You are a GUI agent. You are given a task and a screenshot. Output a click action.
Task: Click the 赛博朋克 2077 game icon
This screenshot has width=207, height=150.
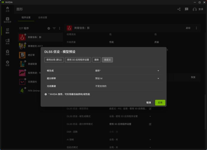click(22, 46)
